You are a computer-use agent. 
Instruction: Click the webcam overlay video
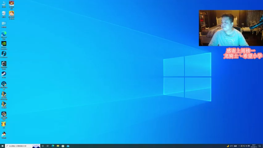point(231,28)
